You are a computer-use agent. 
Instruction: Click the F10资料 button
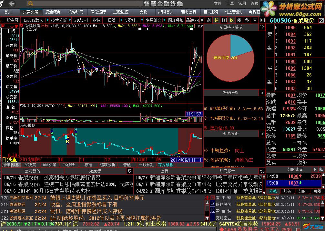(81, 20)
